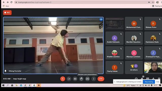Open the activities shapes icon
The height and width of the screenshot is (91, 162).
click(153, 79)
